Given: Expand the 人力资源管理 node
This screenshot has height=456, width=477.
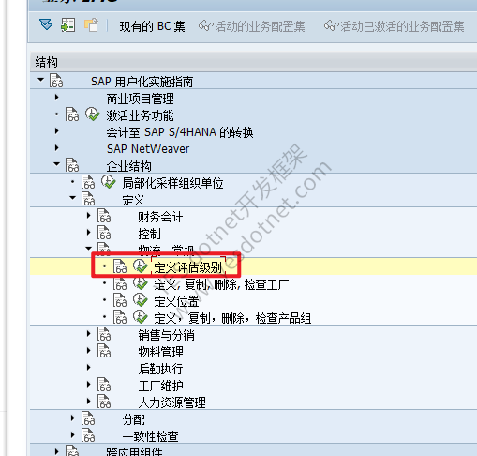Looking at the screenshot, I should (x=89, y=402).
